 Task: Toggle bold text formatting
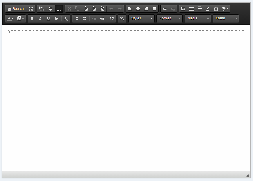point(32,18)
